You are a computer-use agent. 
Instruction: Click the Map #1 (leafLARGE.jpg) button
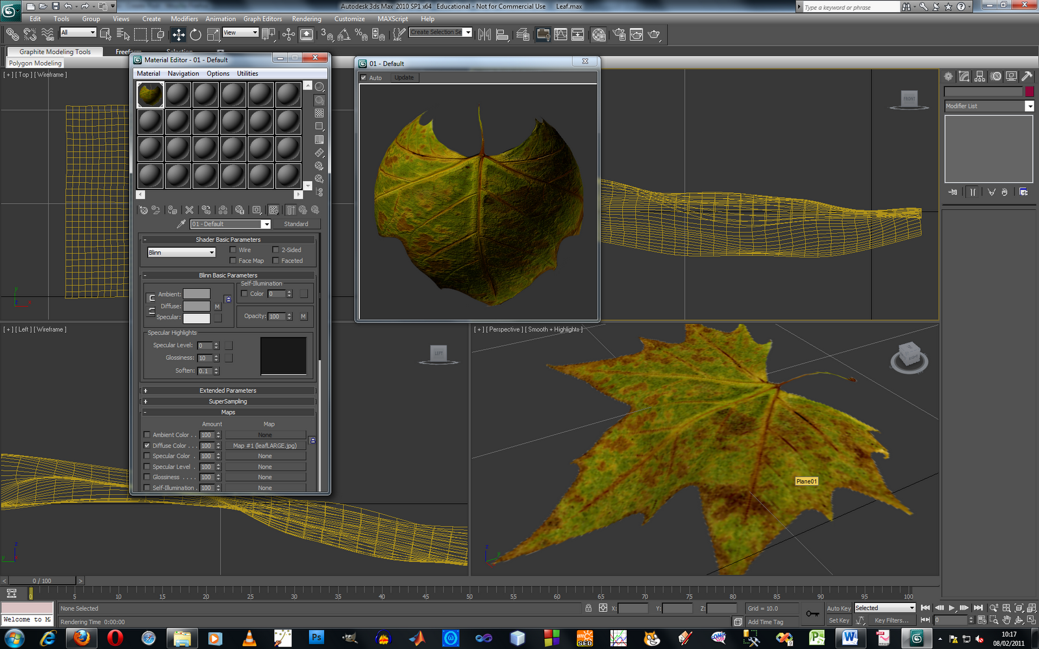[265, 446]
